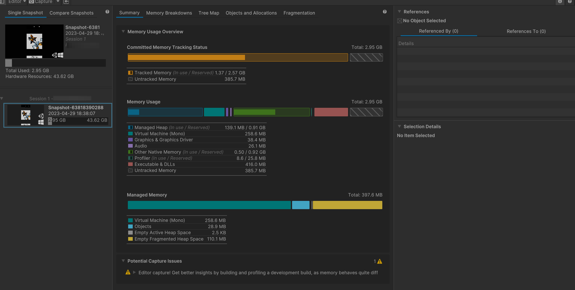Click the help icon in snapshot panel
This screenshot has width=575, height=290.
pyautogui.click(x=107, y=12)
